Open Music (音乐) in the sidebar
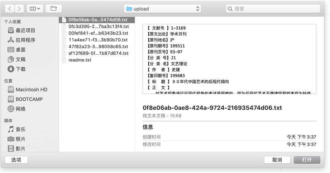Image resolution: width=330 pixels, height=173 pixels. [16, 129]
